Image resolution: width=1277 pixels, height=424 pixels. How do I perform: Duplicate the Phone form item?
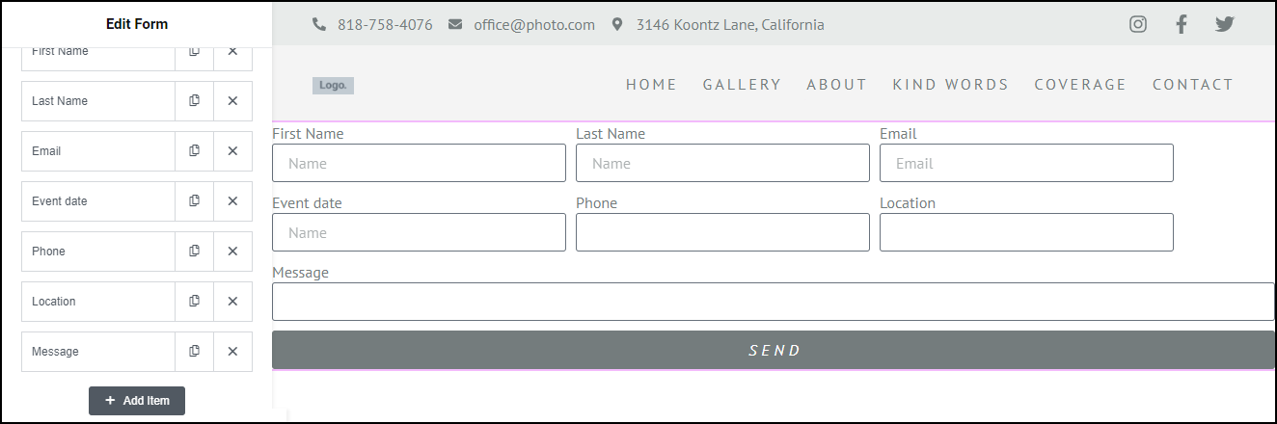tap(194, 252)
